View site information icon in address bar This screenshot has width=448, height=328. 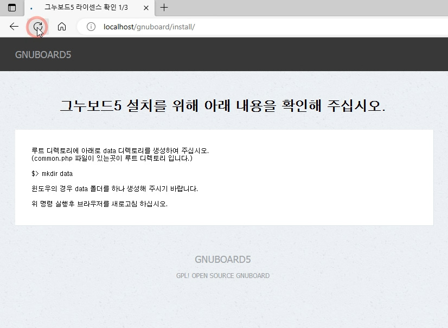[91, 27]
